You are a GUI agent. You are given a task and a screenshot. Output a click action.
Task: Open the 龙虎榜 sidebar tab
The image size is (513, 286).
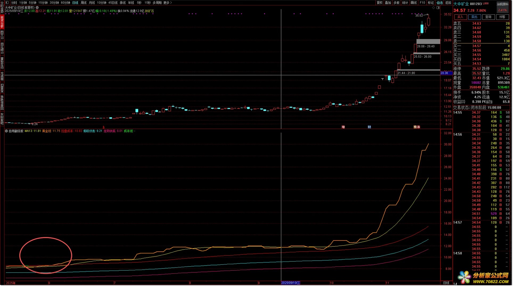(2, 76)
